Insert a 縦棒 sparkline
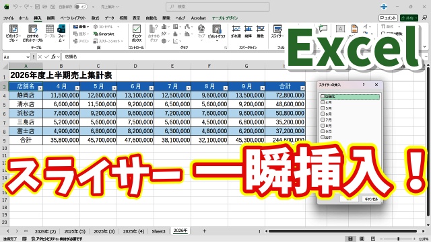 248,32
